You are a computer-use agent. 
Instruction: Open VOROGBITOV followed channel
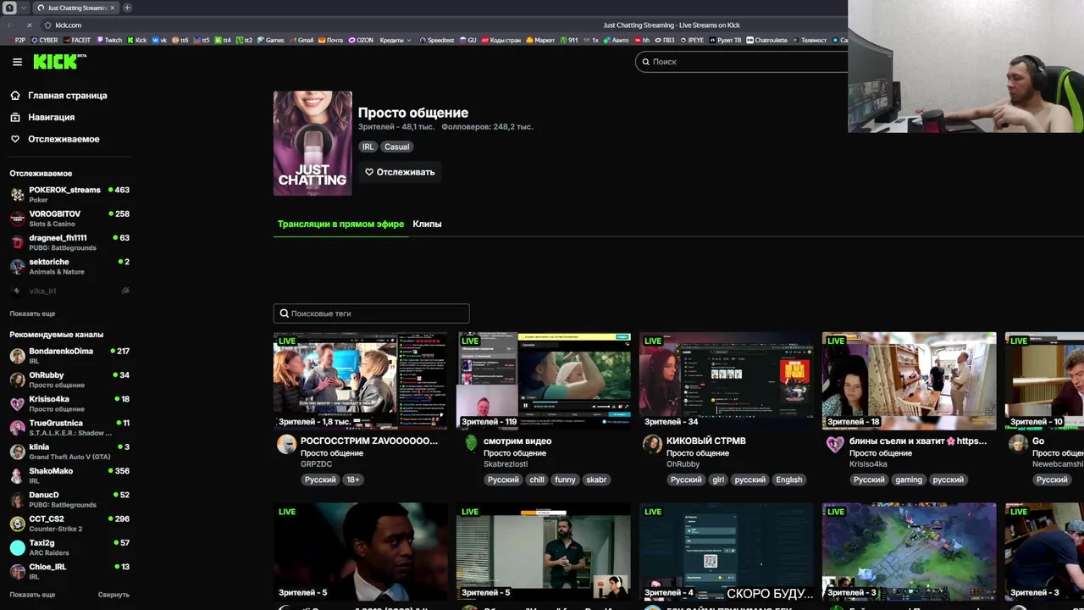tap(69, 218)
